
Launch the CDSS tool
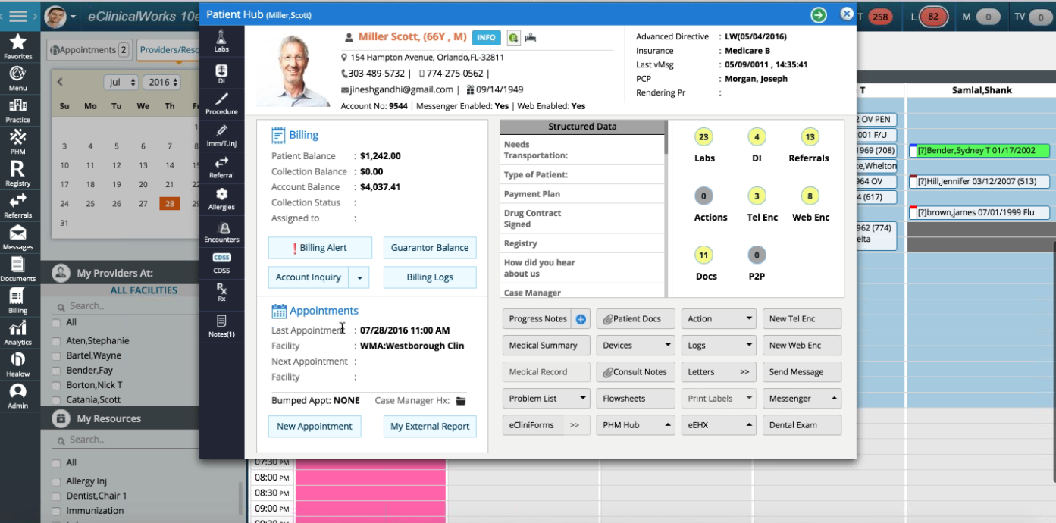tap(221, 261)
